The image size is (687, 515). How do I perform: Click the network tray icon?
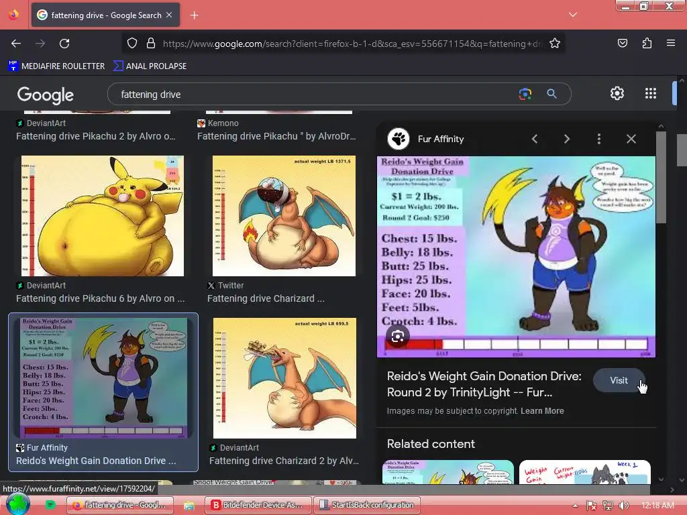607,506
